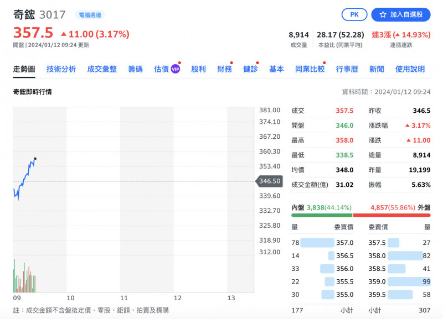Open the 新聞 tab
Image resolution: width=443 pixels, height=319 pixels.
pyautogui.click(x=377, y=69)
